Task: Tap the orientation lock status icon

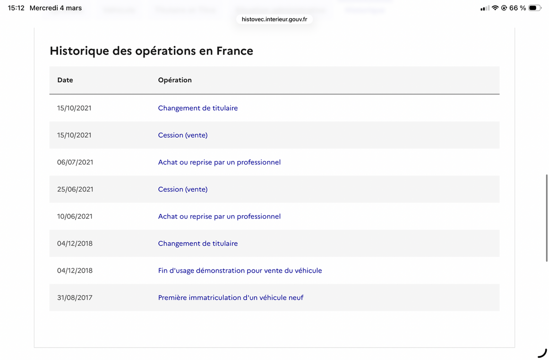Action: point(504,8)
